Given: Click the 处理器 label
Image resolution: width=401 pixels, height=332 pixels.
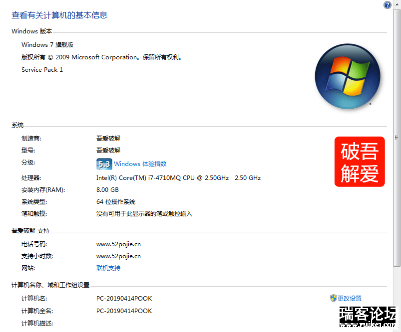Looking at the screenshot, I should pyautogui.click(x=31, y=178).
